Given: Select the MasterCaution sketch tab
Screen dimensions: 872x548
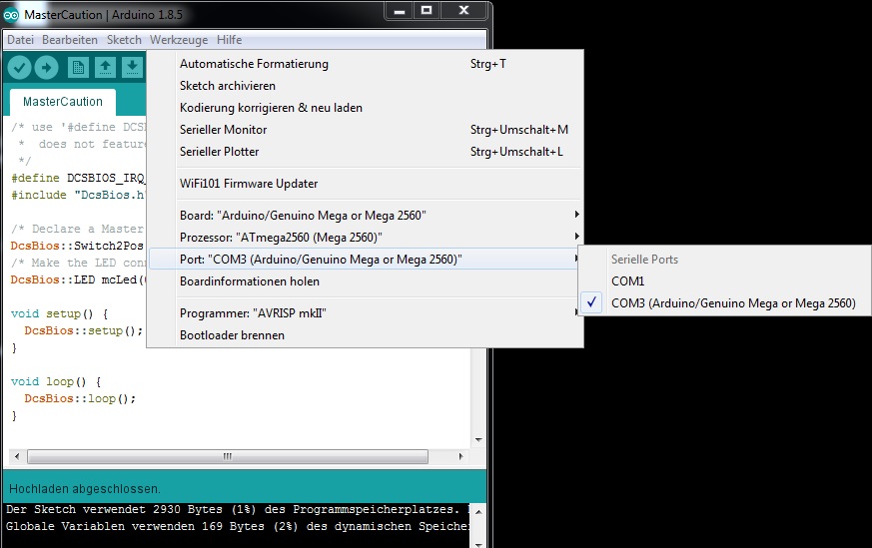Looking at the screenshot, I should click(63, 102).
